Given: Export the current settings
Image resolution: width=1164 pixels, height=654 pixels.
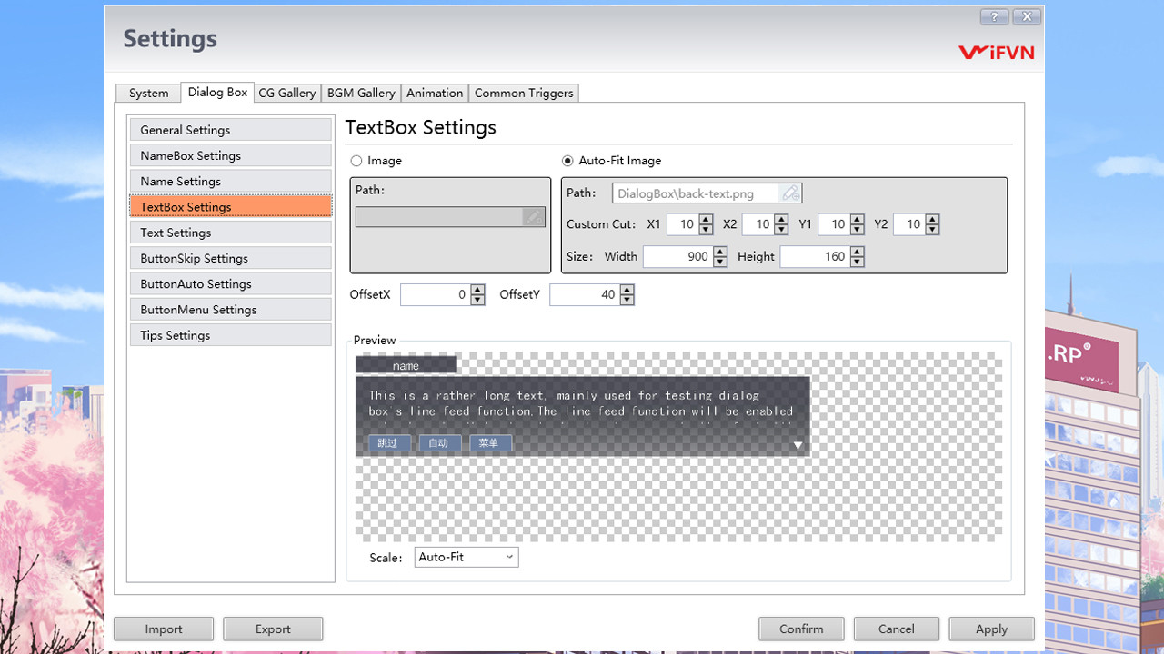Looking at the screenshot, I should point(273,629).
